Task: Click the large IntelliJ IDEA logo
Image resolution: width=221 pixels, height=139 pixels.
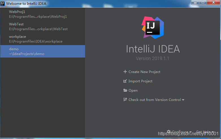Action: 153,28
